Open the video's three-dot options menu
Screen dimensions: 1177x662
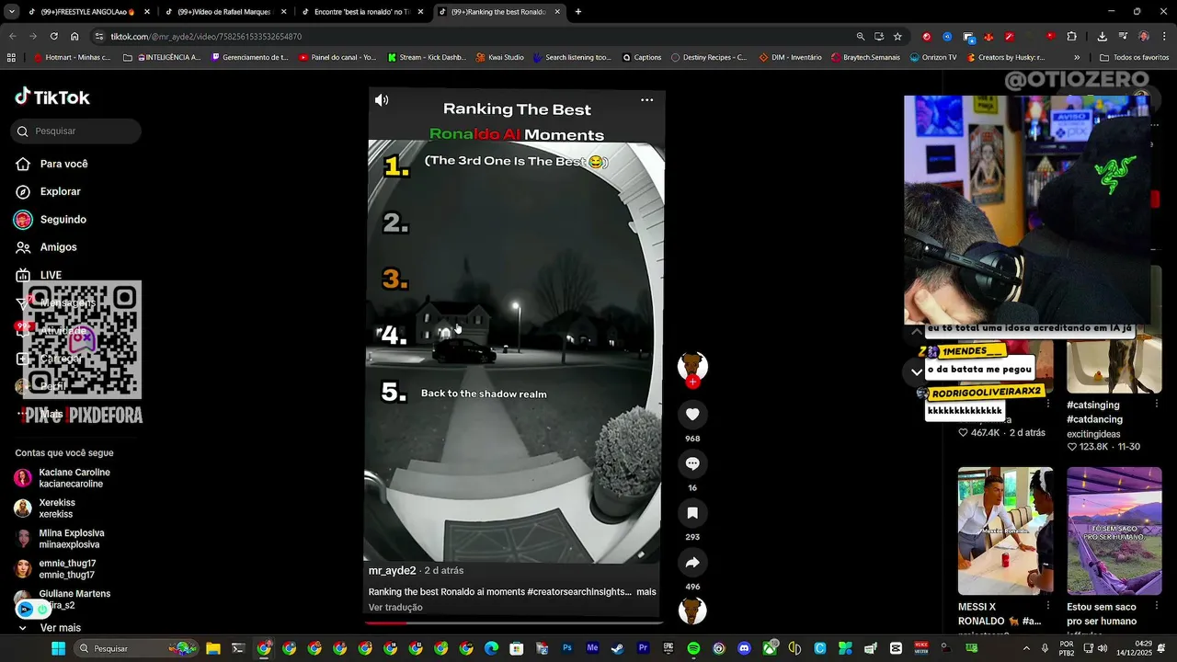(647, 100)
